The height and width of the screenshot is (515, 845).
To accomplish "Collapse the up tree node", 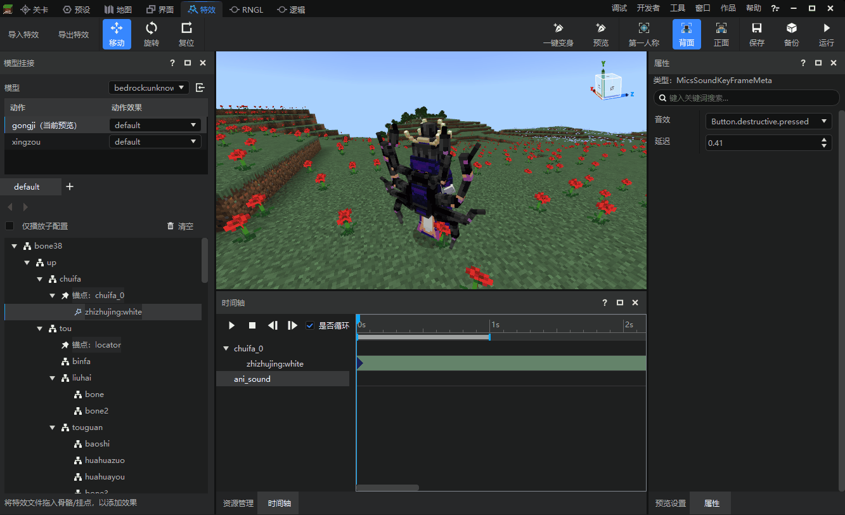I will pyautogui.click(x=27, y=263).
